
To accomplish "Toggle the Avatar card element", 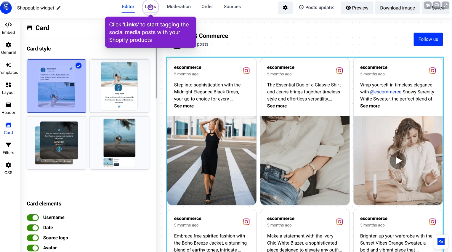I will [x=33, y=248].
